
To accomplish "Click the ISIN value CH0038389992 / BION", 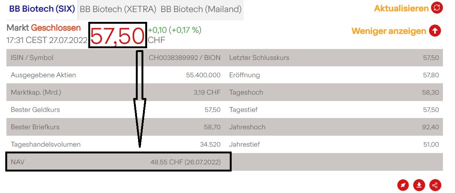I will pos(184,58).
